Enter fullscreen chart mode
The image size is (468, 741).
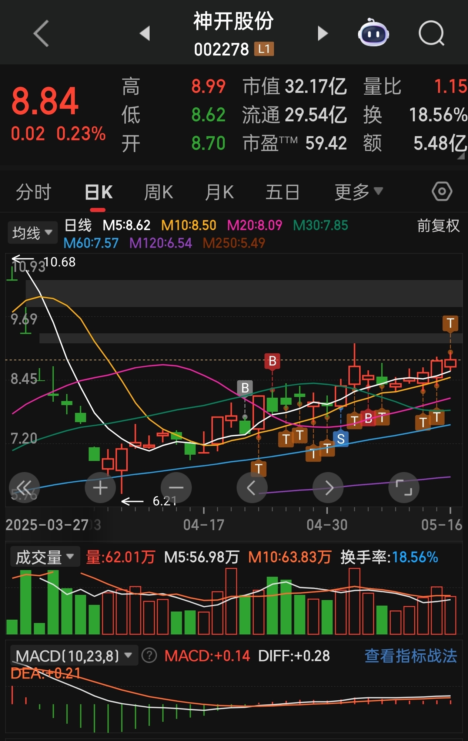tap(404, 488)
